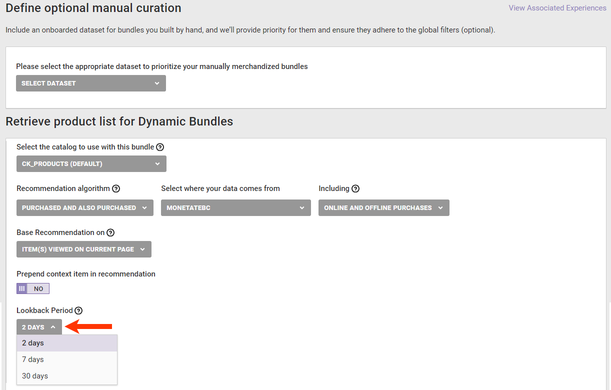This screenshot has height=390, width=611.
Task: Open Online and Offline Purchases dropdown
Action: click(x=383, y=208)
